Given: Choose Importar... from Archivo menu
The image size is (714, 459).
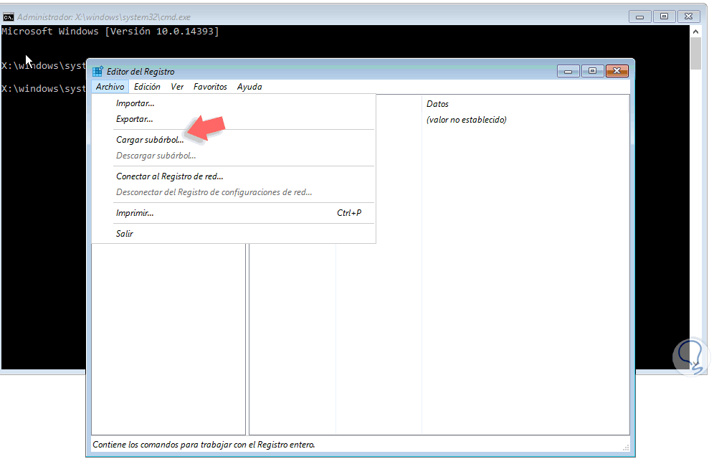Looking at the screenshot, I should click(234, 103).
